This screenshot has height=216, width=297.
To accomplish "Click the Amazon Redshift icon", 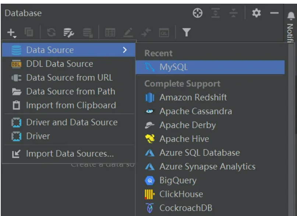I will [150, 97].
